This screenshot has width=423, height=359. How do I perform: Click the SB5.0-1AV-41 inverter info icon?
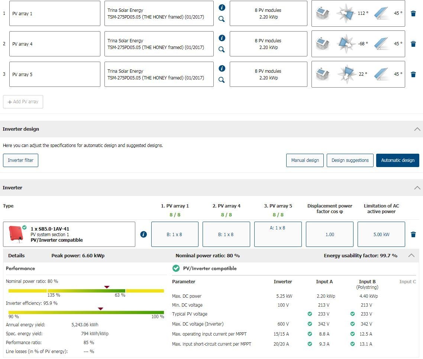[143, 234]
